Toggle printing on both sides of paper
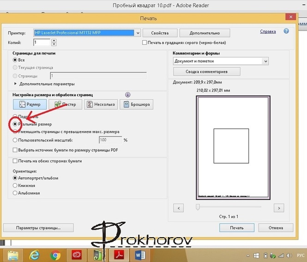The height and width of the screenshot is (262, 307). coord(16,161)
